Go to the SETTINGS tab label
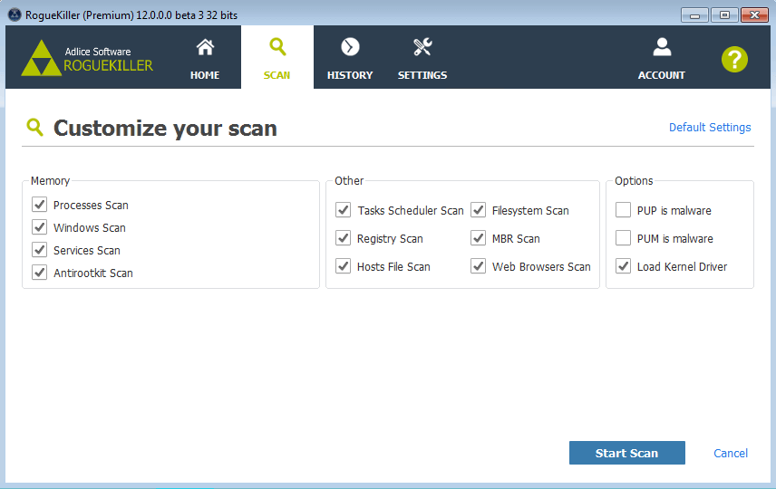Image resolution: width=776 pixels, height=489 pixels. coord(422,75)
